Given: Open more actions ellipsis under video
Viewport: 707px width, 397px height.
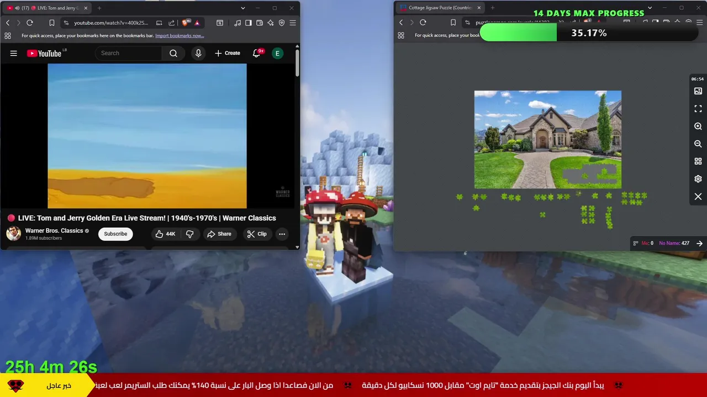Looking at the screenshot, I should (x=282, y=234).
